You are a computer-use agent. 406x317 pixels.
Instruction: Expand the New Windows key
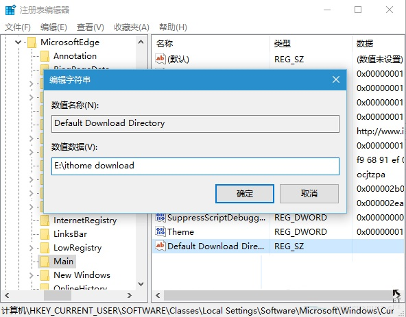(32, 275)
